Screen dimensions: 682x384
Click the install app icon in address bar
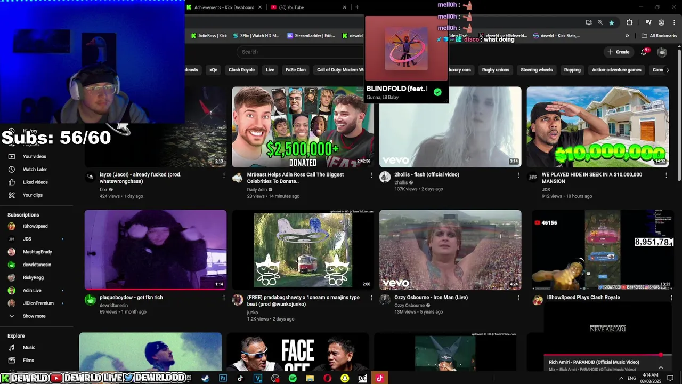[x=588, y=22]
